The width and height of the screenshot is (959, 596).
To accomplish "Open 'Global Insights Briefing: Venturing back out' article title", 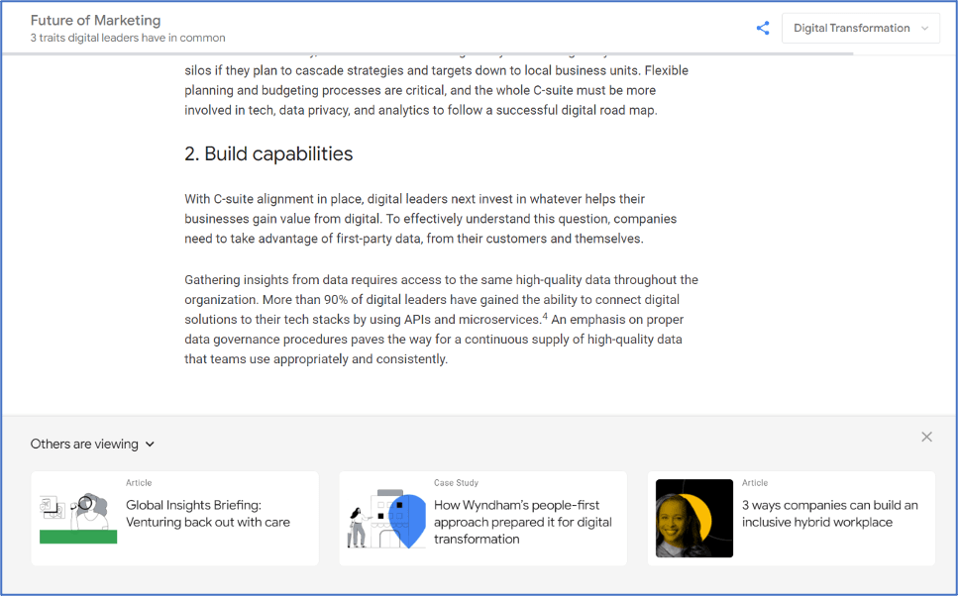I will pos(207,513).
